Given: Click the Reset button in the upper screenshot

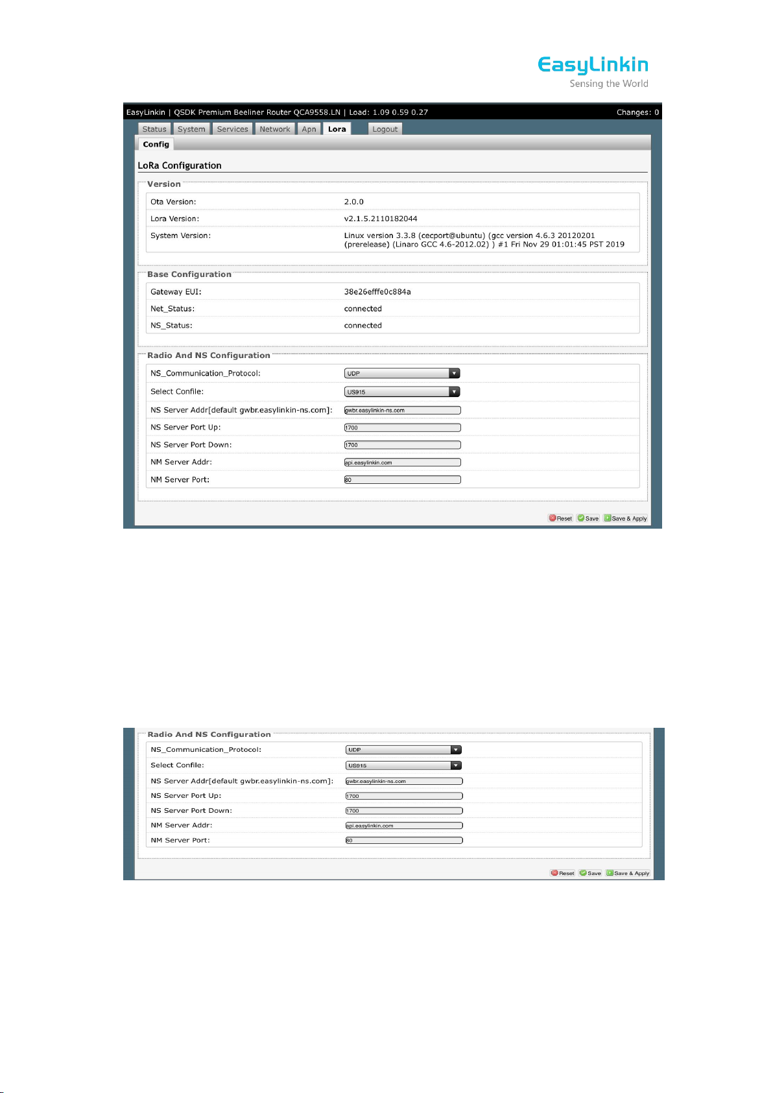Looking at the screenshot, I should (560, 518).
